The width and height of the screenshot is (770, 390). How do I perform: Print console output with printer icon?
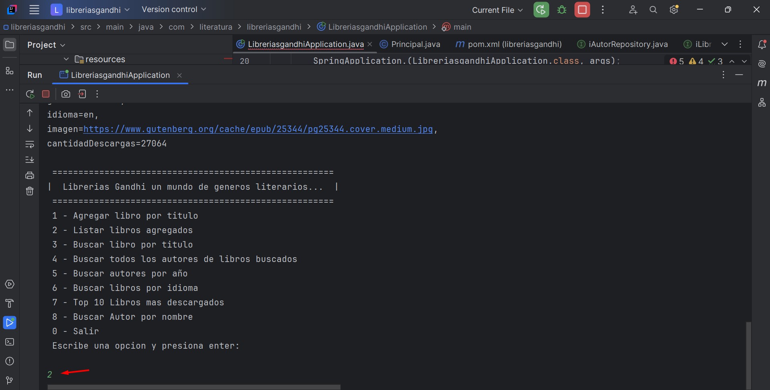(x=30, y=175)
